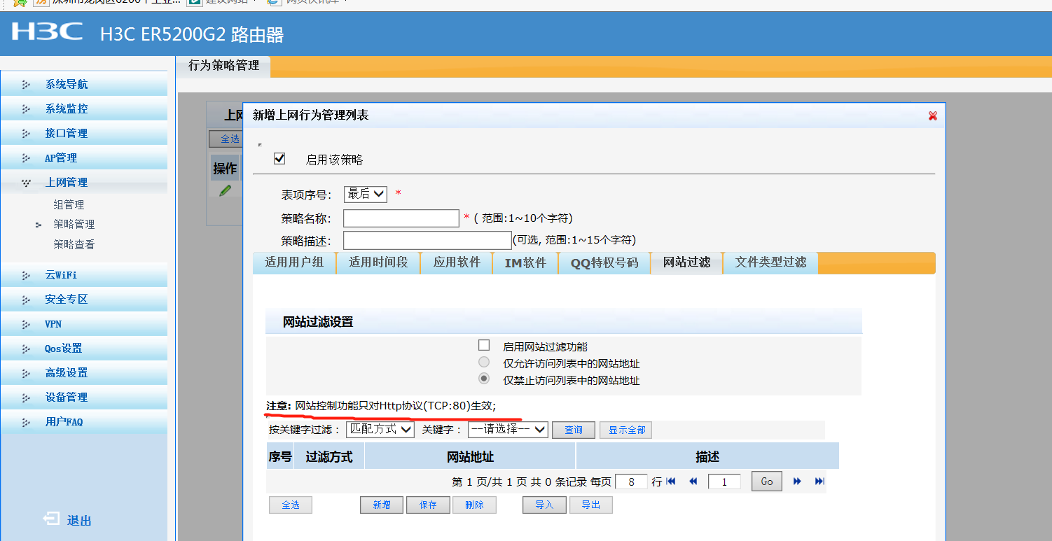Image resolution: width=1052 pixels, height=541 pixels.
Task: Click the 行为策略管理 page tab
Action: pyautogui.click(x=223, y=66)
